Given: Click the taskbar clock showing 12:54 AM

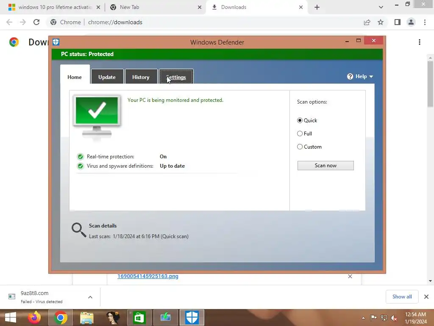Looking at the screenshot, I should (x=415, y=318).
